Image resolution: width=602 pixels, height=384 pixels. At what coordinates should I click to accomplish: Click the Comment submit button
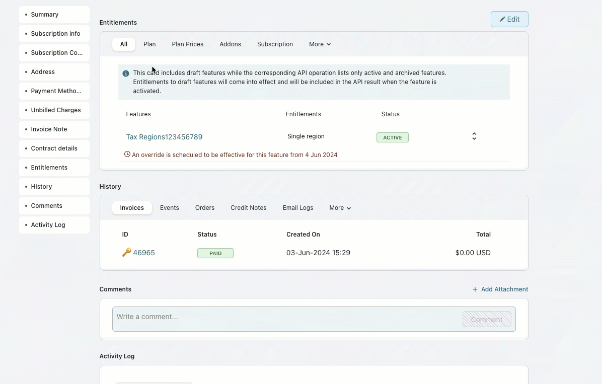[487, 319]
